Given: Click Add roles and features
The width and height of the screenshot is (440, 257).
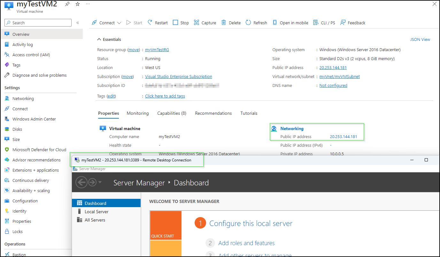Looking at the screenshot, I should coord(246,243).
